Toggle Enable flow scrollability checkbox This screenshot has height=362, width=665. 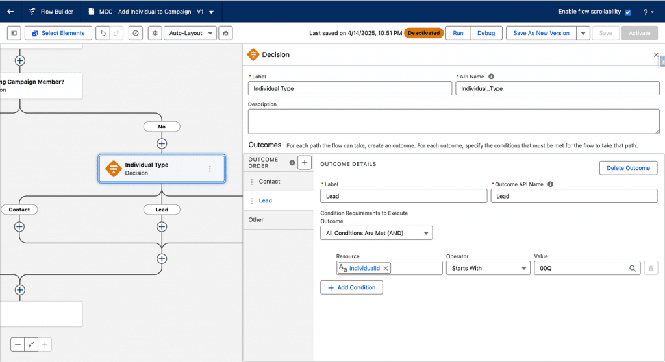pyautogui.click(x=627, y=12)
